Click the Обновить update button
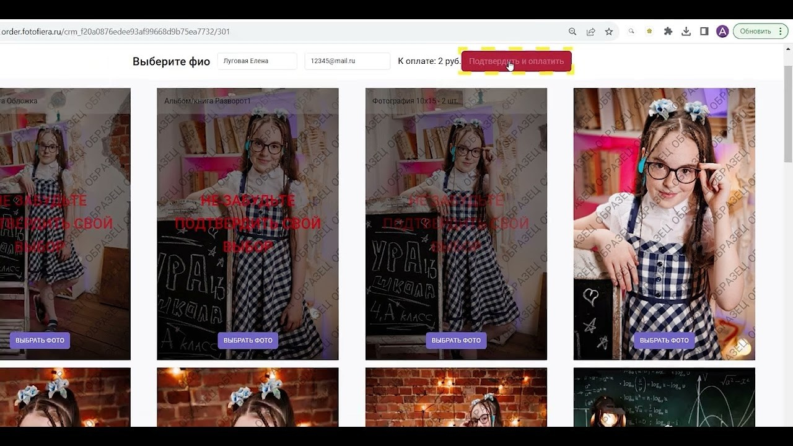 [755, 32]
